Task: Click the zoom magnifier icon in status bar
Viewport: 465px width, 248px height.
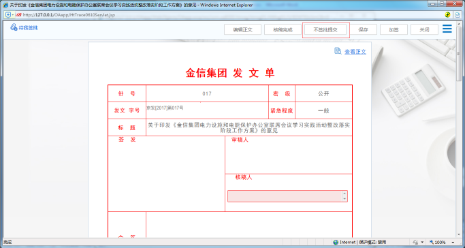Action: 432,242
